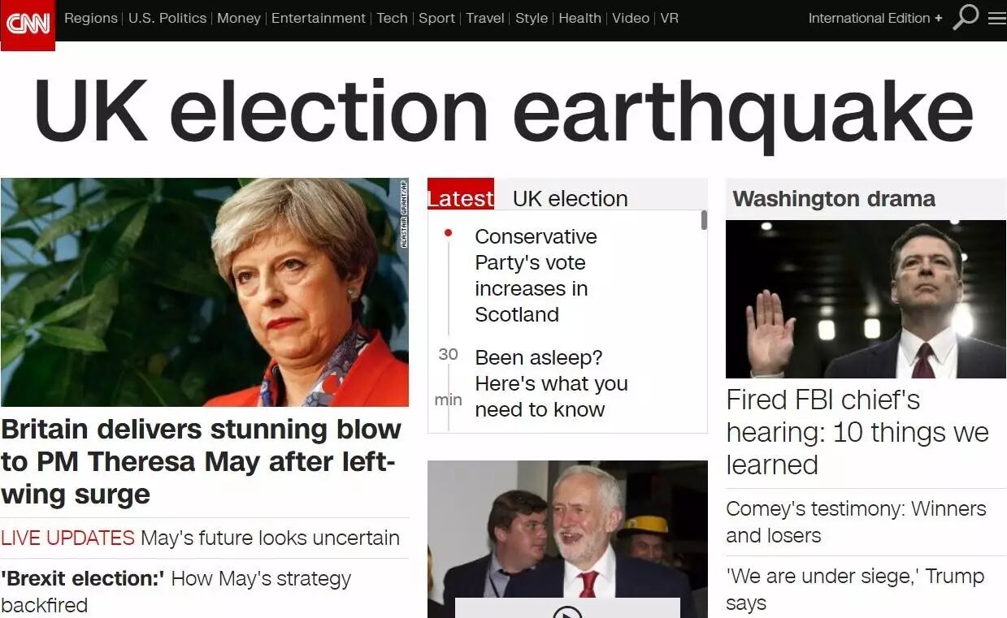Image resolution: width=1007 pixels, height=618 pixels.
Task: Open the hamburger menu icon
Action: click(996, 18)
